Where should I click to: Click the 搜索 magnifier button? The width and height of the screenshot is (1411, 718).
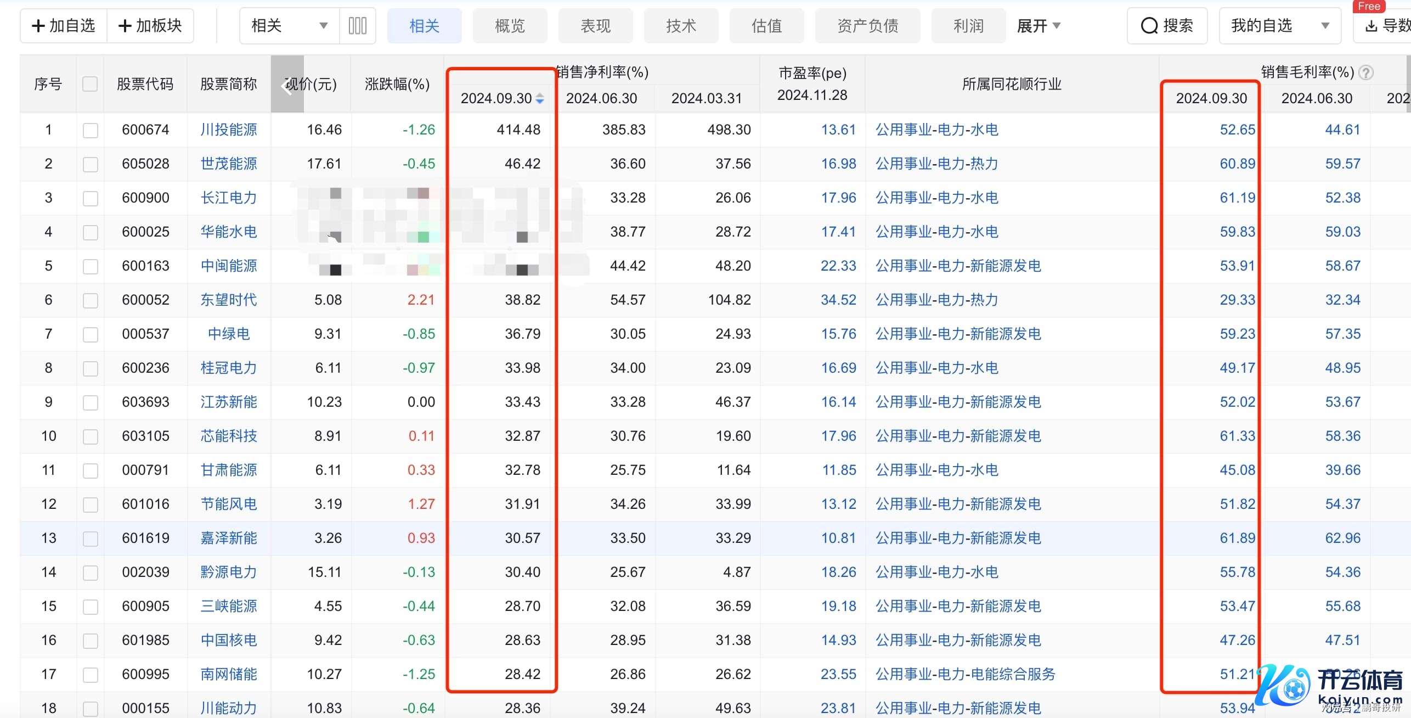(1167, 25)
